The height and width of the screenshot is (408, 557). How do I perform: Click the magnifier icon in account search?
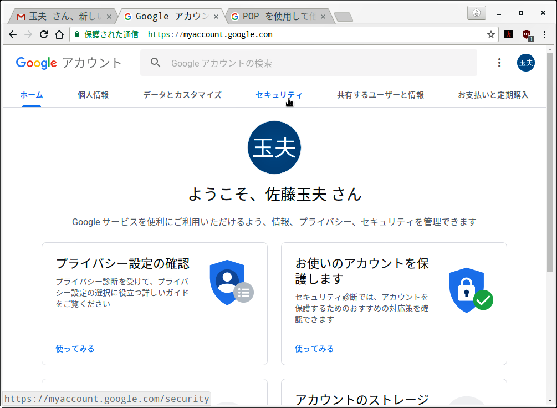[155, 63]
